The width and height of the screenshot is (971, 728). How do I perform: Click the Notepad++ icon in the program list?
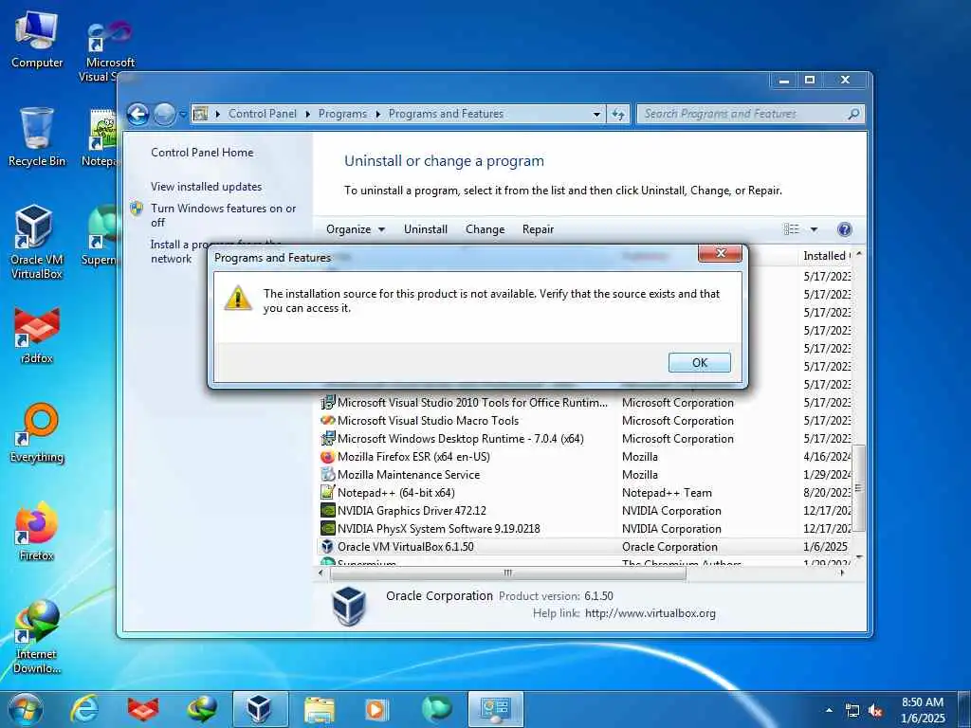tap(327, 493)
